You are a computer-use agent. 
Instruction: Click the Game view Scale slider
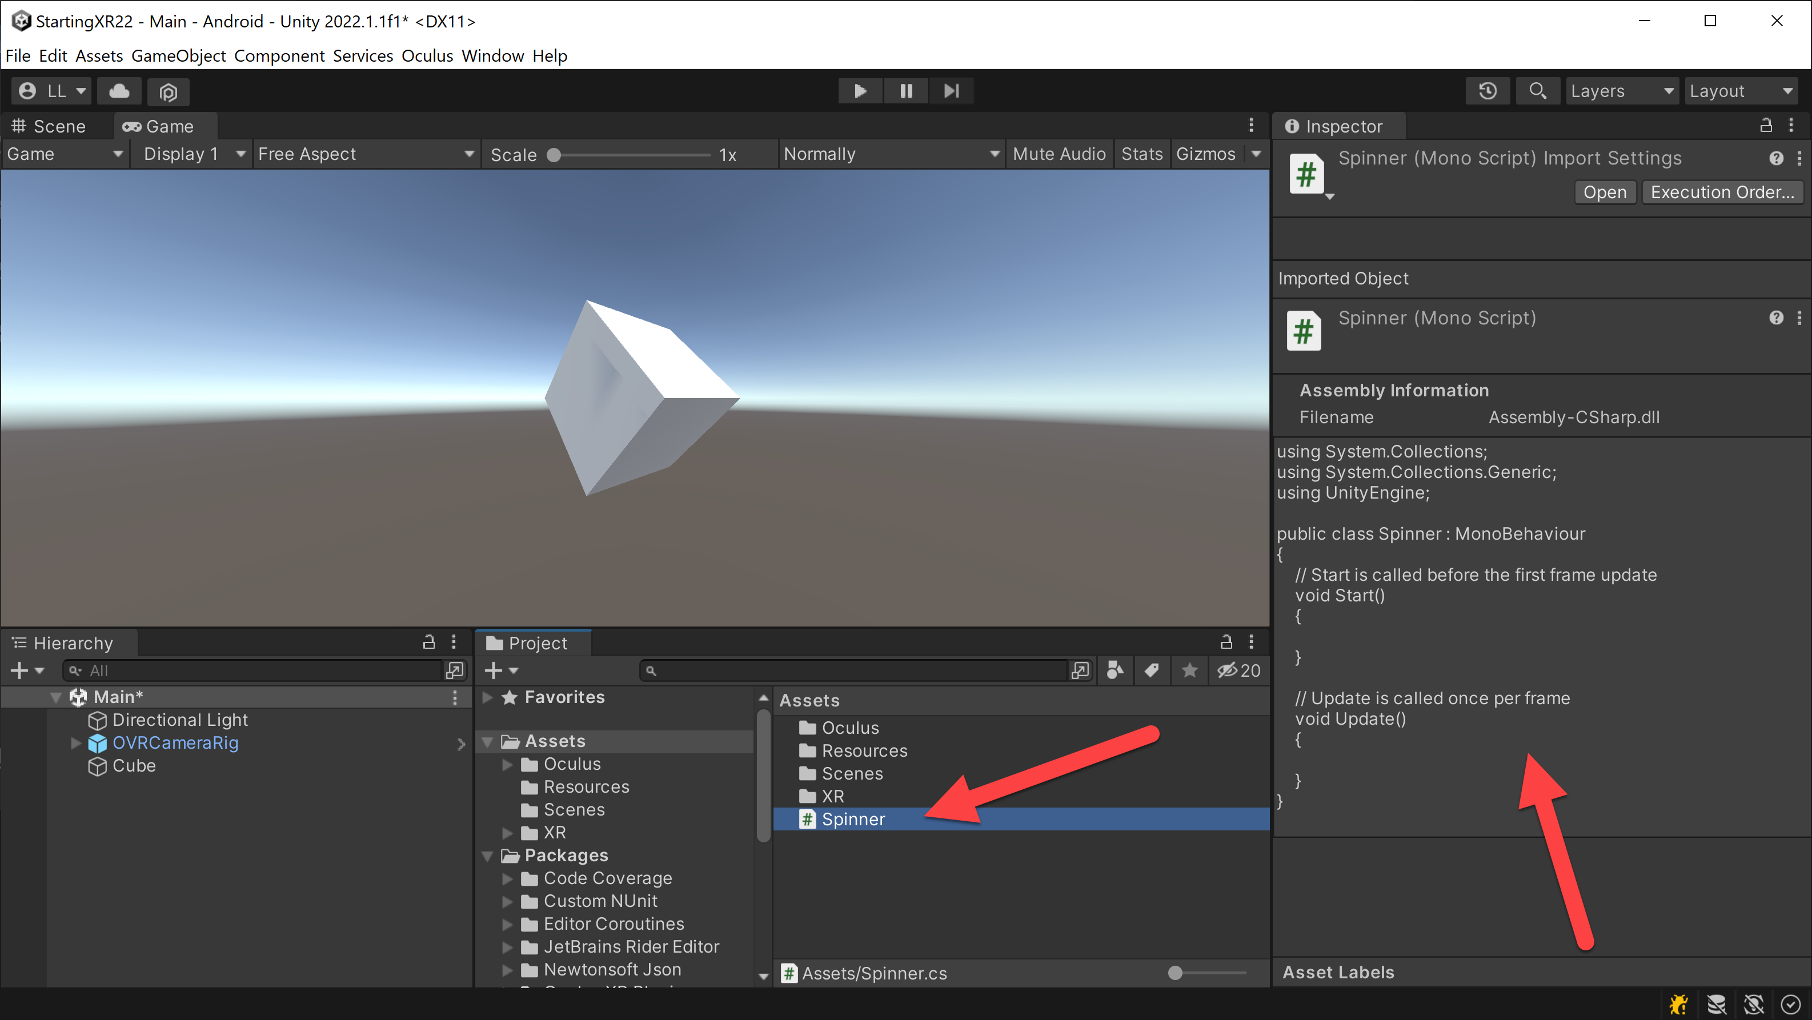tap(631, 155)
